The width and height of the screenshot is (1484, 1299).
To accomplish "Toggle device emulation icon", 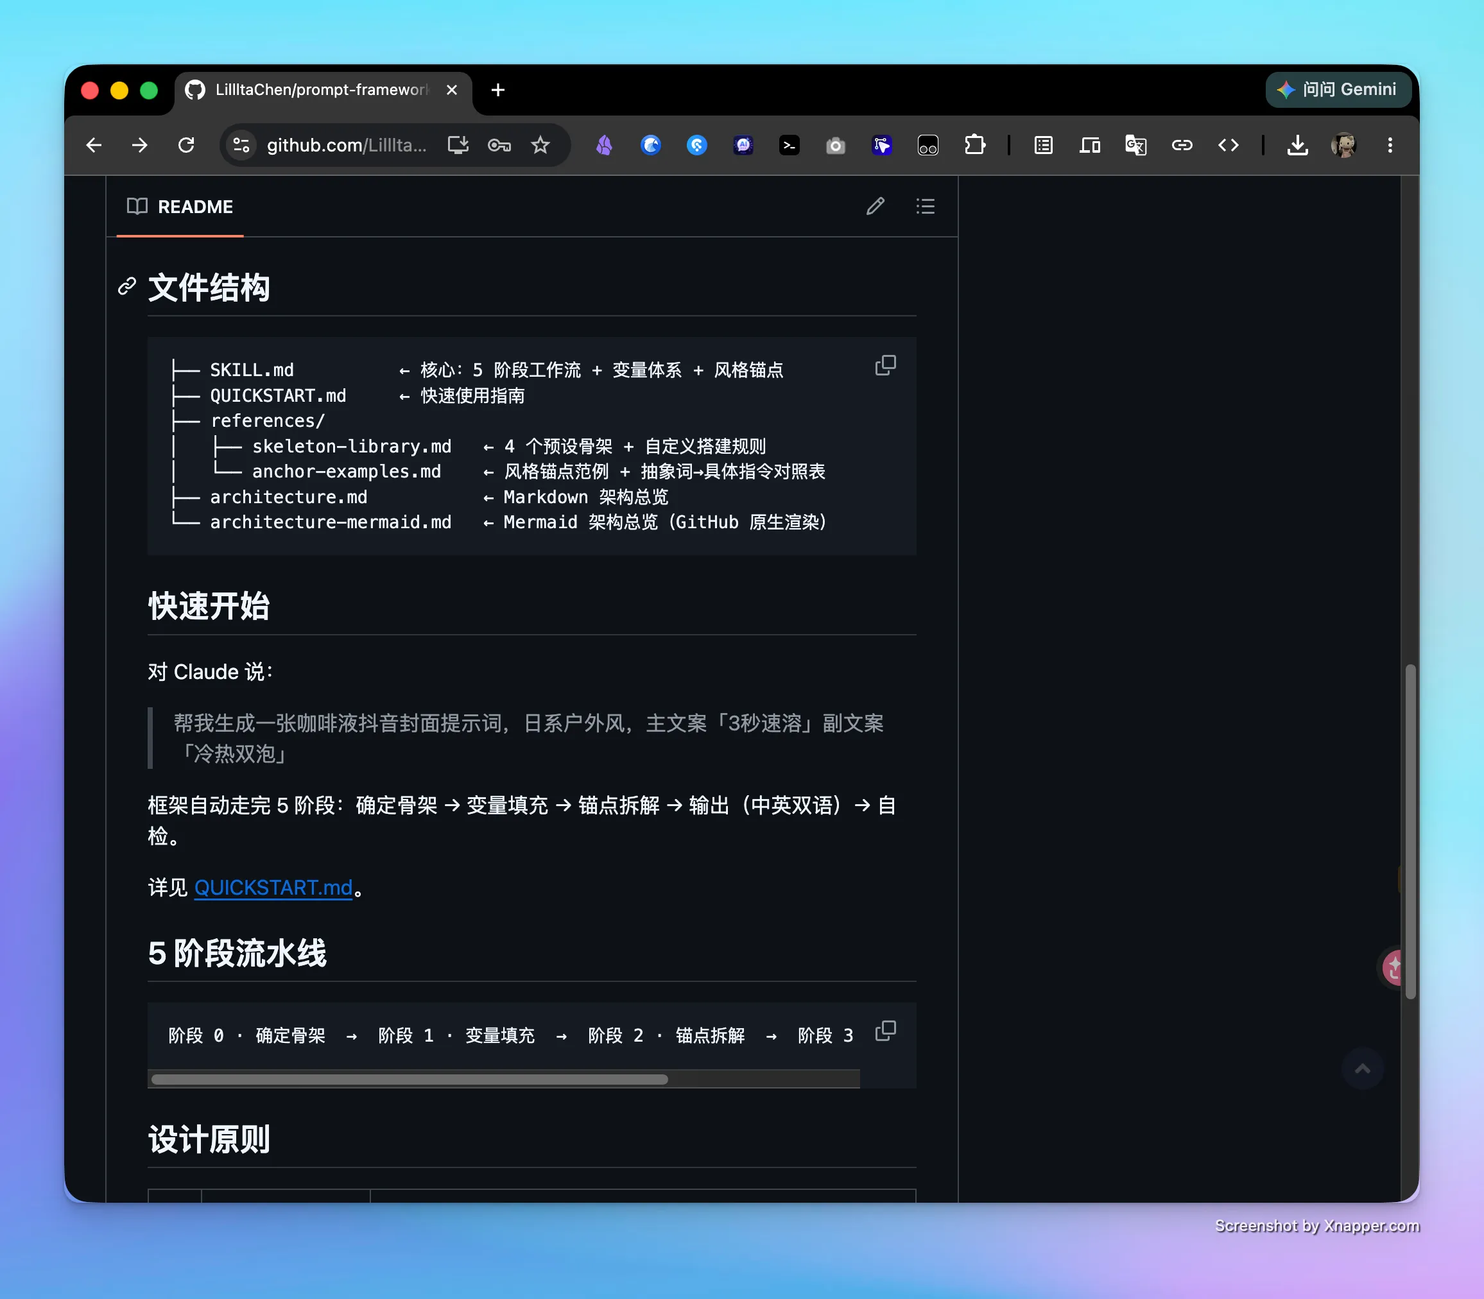I will (x=1090, y=146).
